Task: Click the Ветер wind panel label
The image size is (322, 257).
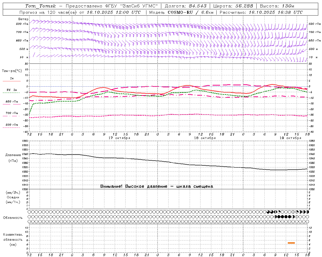Action: 23,19
